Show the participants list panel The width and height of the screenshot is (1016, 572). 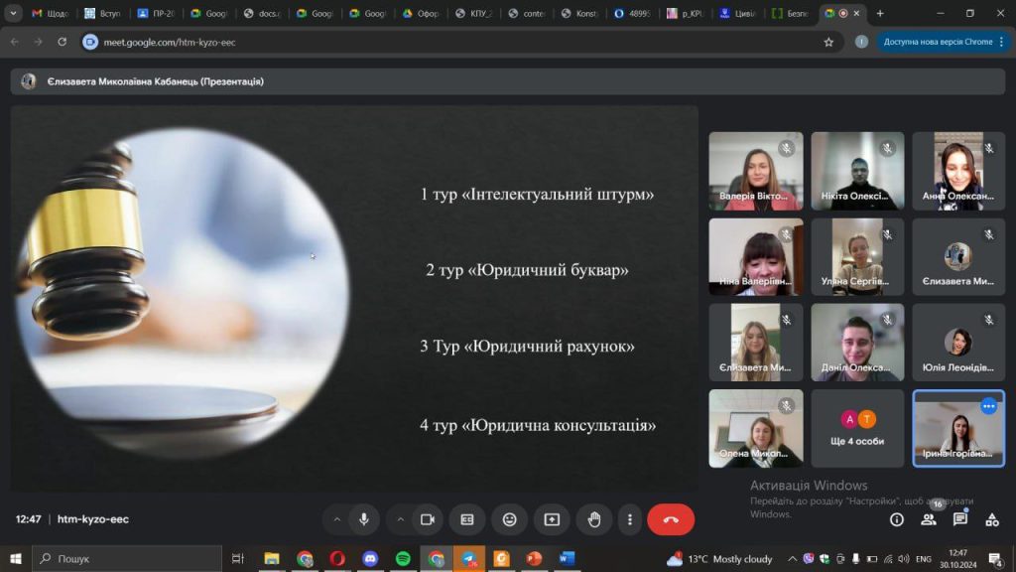929,519
